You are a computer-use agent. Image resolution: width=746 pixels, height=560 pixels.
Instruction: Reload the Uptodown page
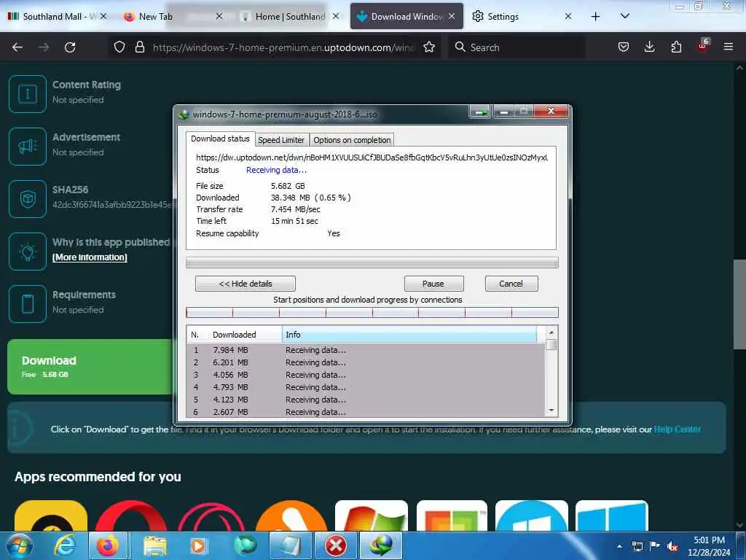click(x=70, y=47)
